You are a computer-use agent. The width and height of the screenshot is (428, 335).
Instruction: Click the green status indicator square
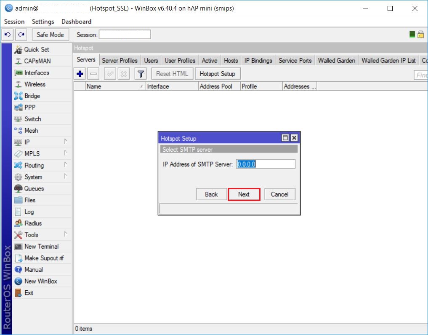[x=412, y=34]
